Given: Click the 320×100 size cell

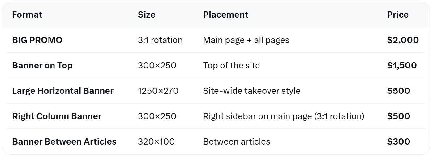Looking at the screenshot, I should [156, 141].
